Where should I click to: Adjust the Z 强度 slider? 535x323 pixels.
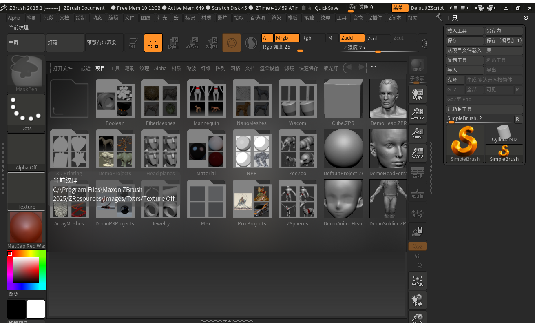(x=378, y=49)
